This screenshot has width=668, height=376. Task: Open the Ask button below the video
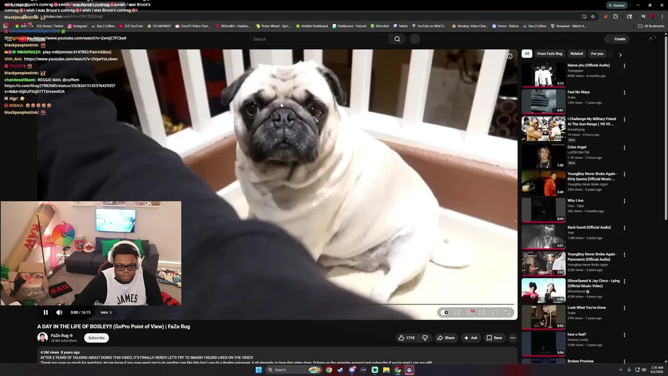pyautogui.click(x=470, y=338)
